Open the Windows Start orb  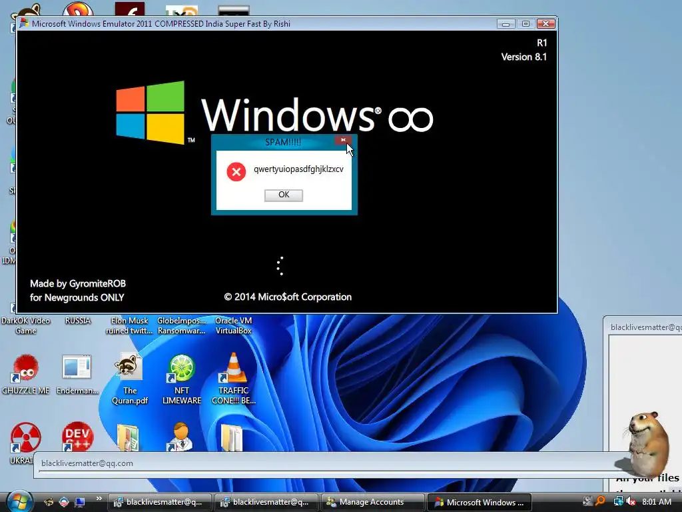[x=19, y=502]
